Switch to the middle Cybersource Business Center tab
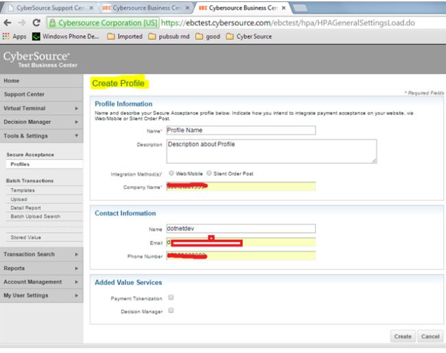The width and height of the screenshot is (446, 353). point(146,8)
